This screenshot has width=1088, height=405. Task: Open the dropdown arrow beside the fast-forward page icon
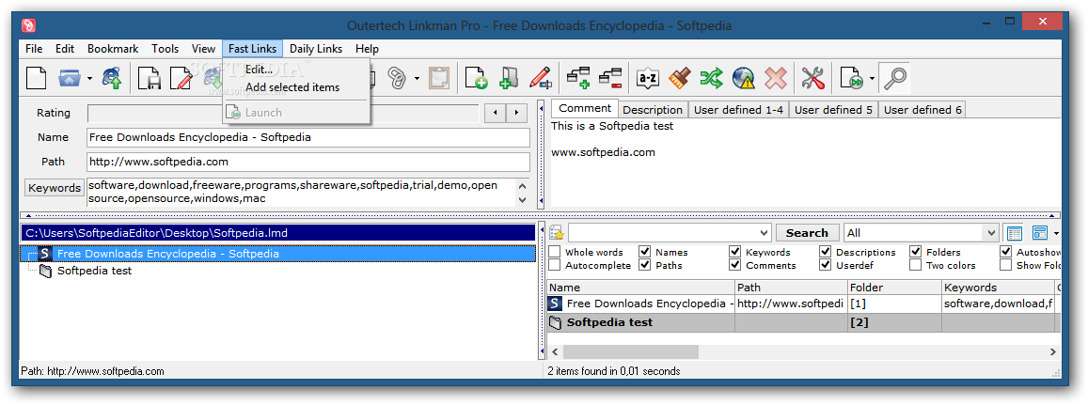pos(872,78)
